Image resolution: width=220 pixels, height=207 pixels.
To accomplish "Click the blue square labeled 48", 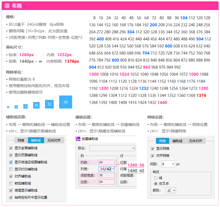I will point(66,102).
